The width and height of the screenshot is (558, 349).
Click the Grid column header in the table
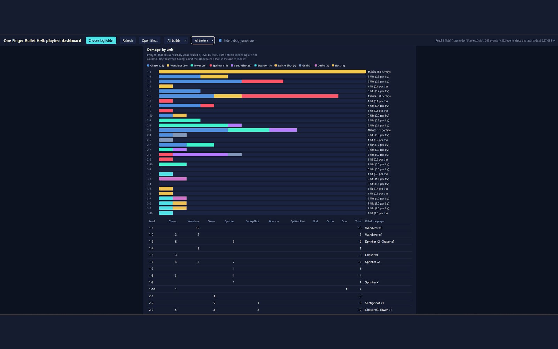[315, 221]
